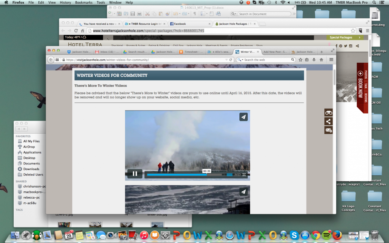Go back in Firefox

pyautogui.click(x=51, y=60)
